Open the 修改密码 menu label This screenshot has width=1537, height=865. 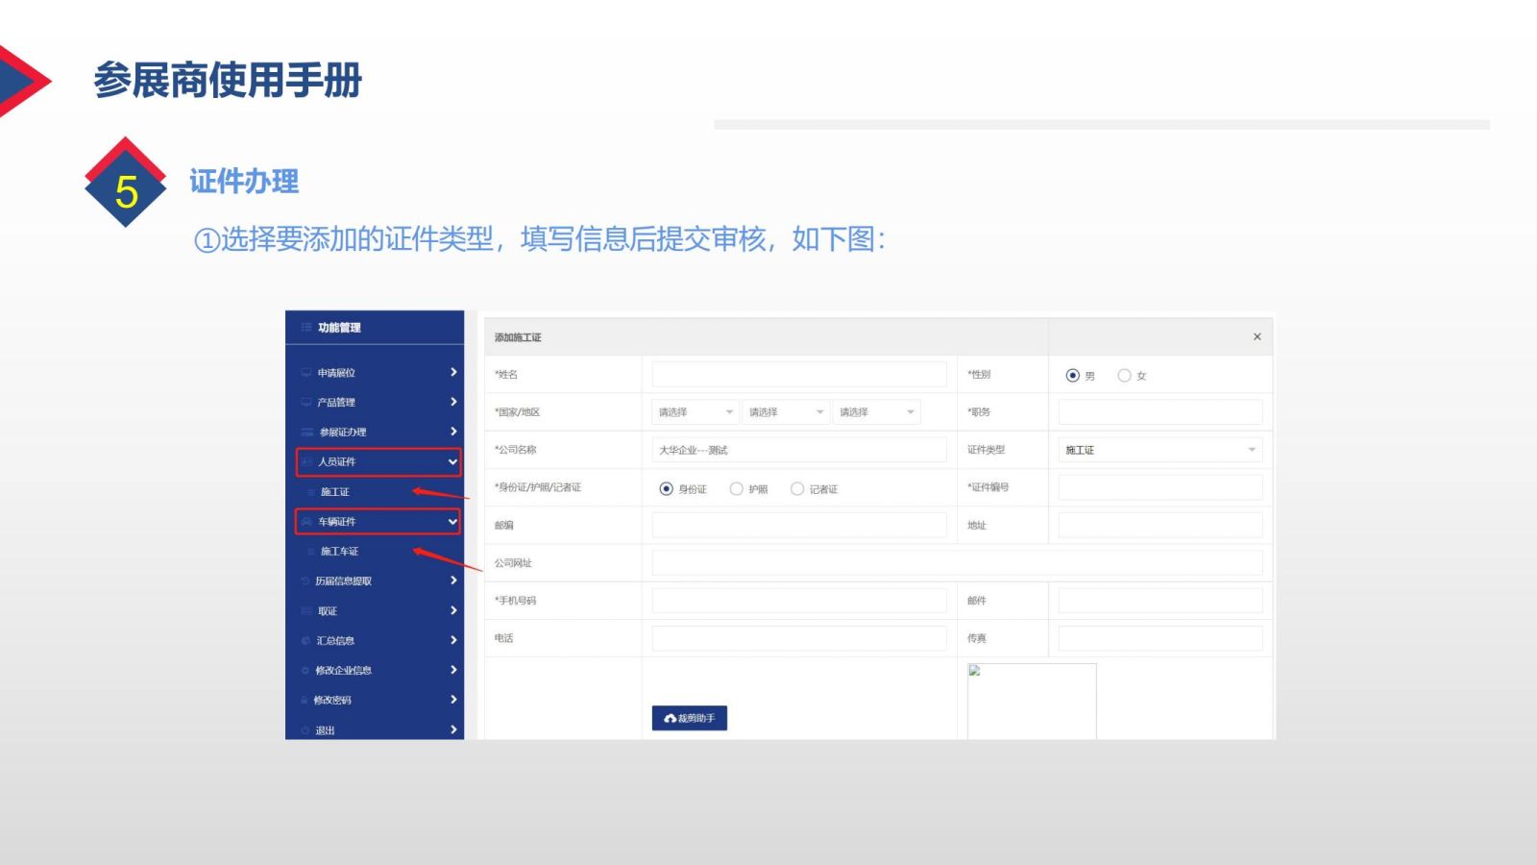332,701
